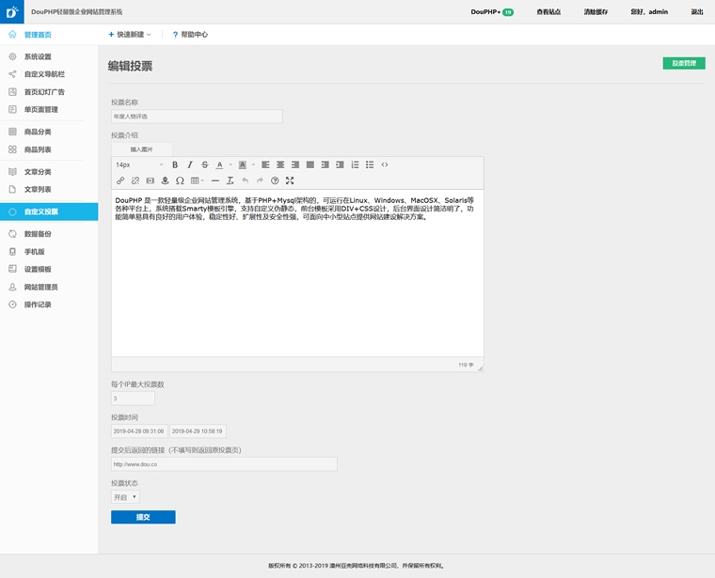This screenshot has height=578, width=715.
Task: Switch editor to fullscreen mode
Action: [290, 180]
